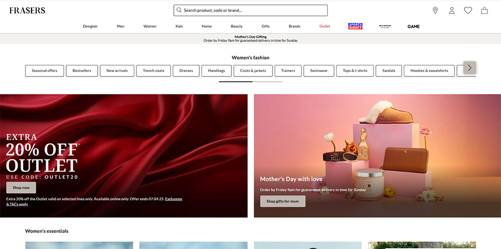
Task: Click Shop gifts for mum button
Action: point(283,201)
